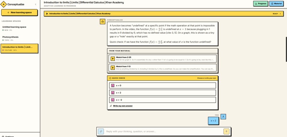Screen dimensions: 287x137
Task: Click the user avatar icon beside YOU
Action: pos(223,116)
